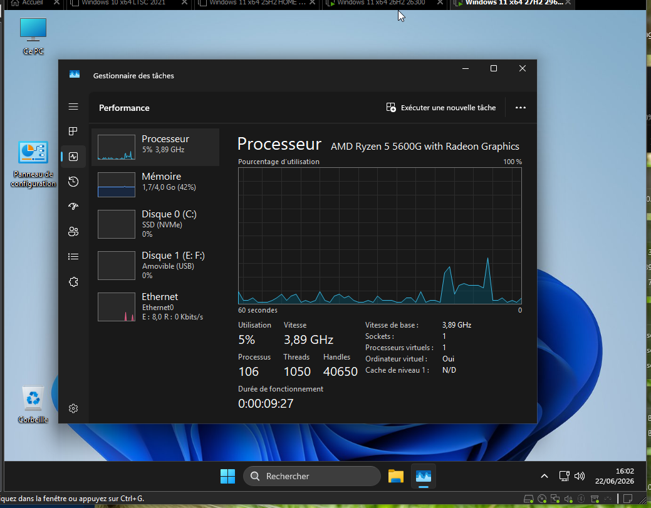
Task: Open the three-dot more options menu
Action: click(x=520, y=108)
